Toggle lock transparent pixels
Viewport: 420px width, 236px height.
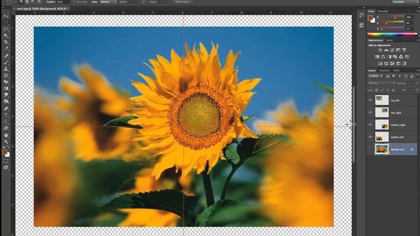coord(377,90)
